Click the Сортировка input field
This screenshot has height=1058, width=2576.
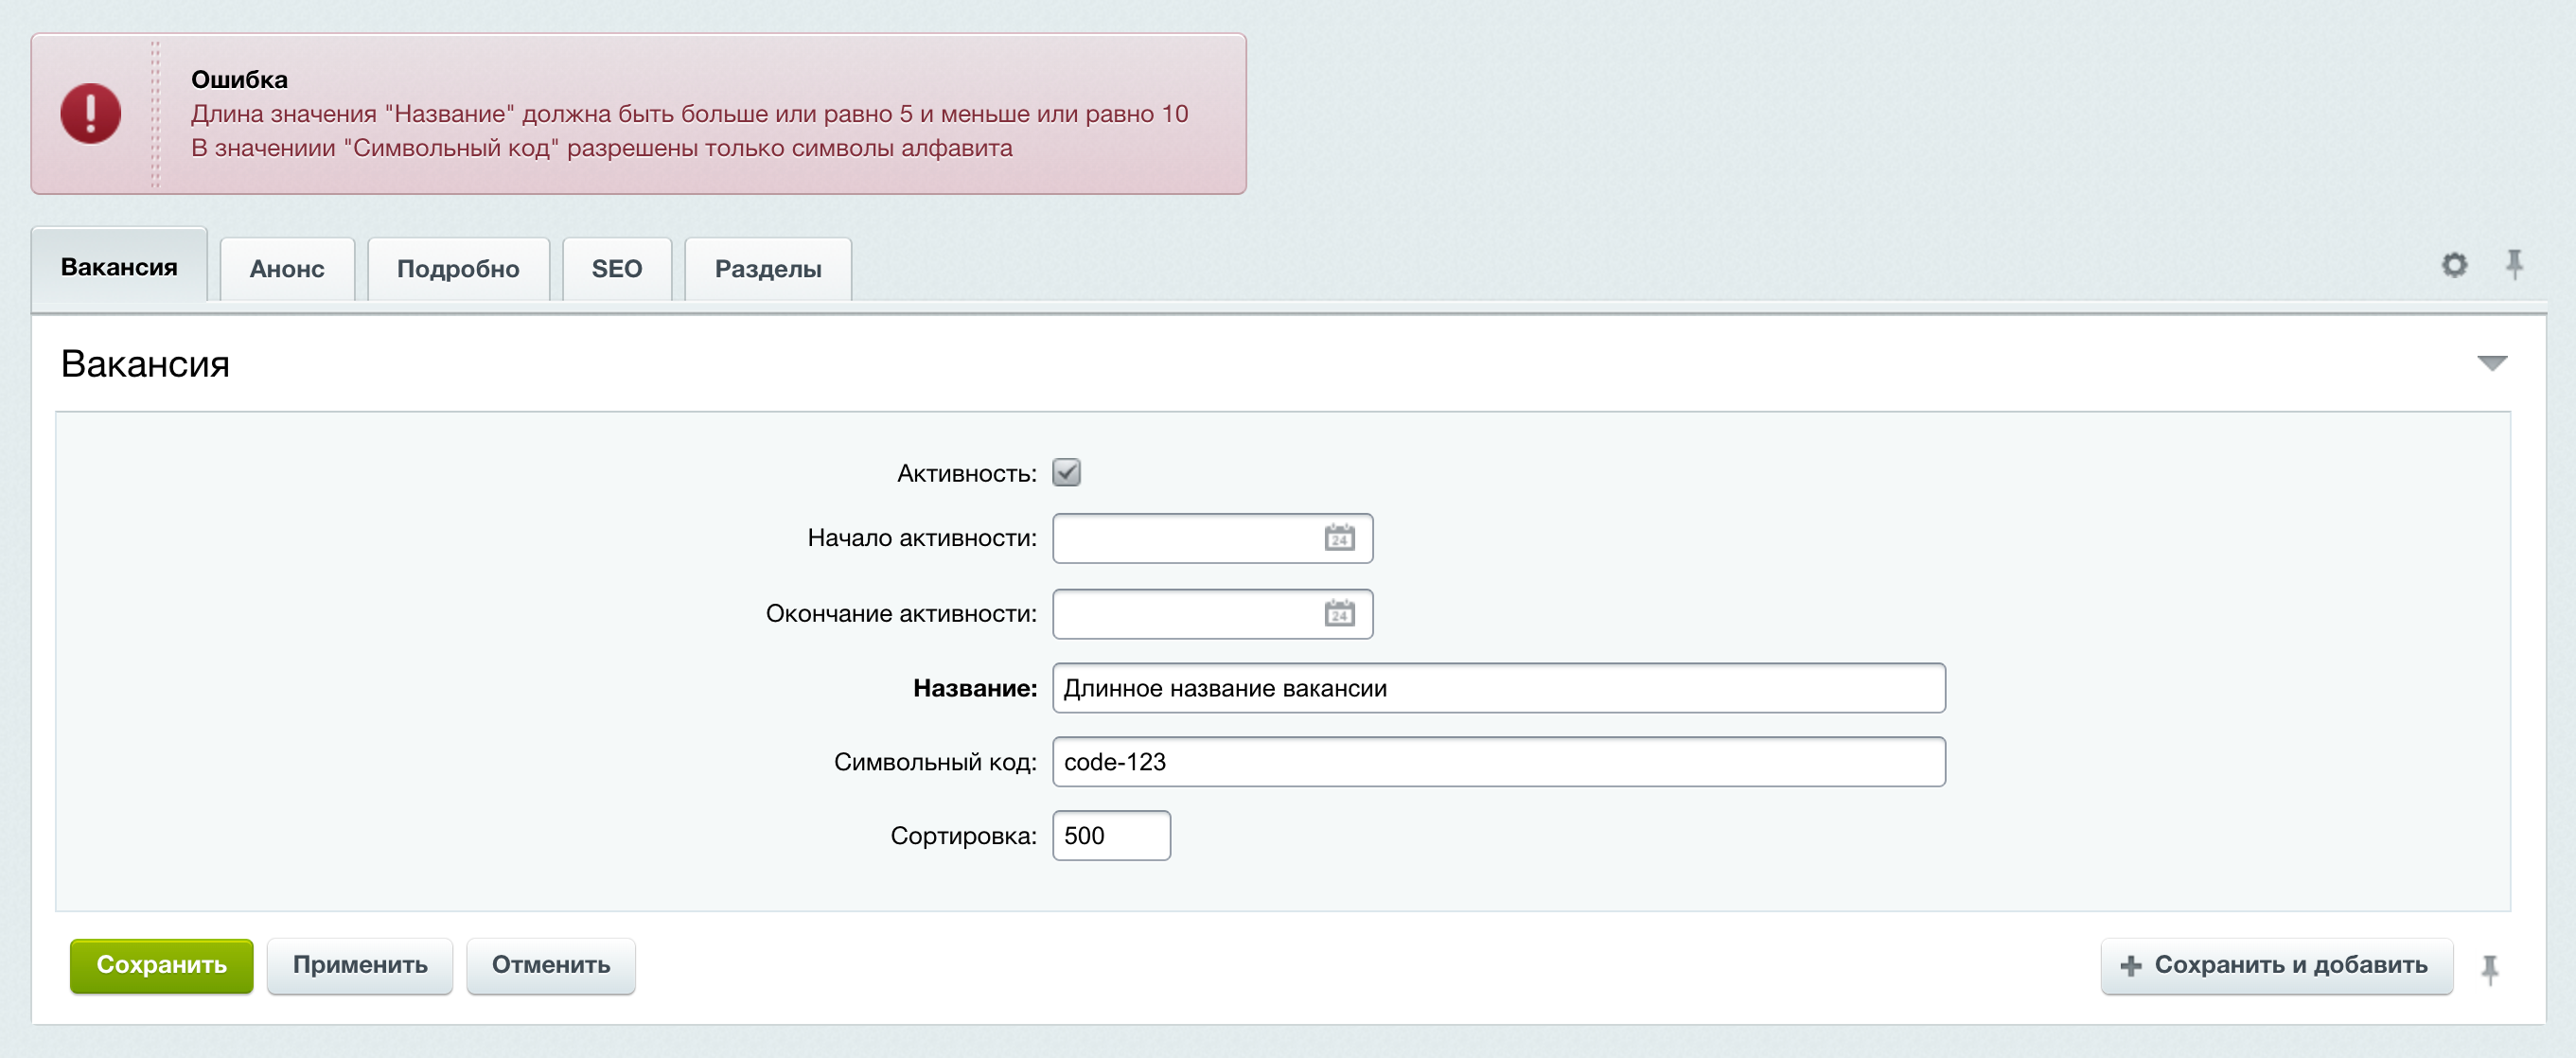click(x=1110, y=836)
